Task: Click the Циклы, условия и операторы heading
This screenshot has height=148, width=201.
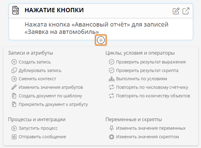Action: [140, 53]
